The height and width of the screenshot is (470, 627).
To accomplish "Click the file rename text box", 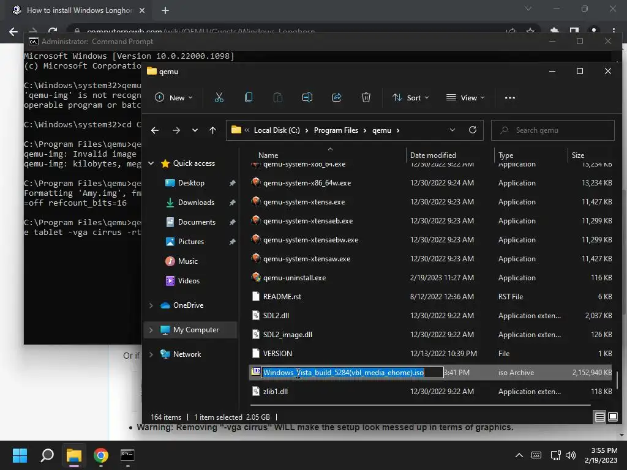I will pyautogui.click(x=352, y=373).
